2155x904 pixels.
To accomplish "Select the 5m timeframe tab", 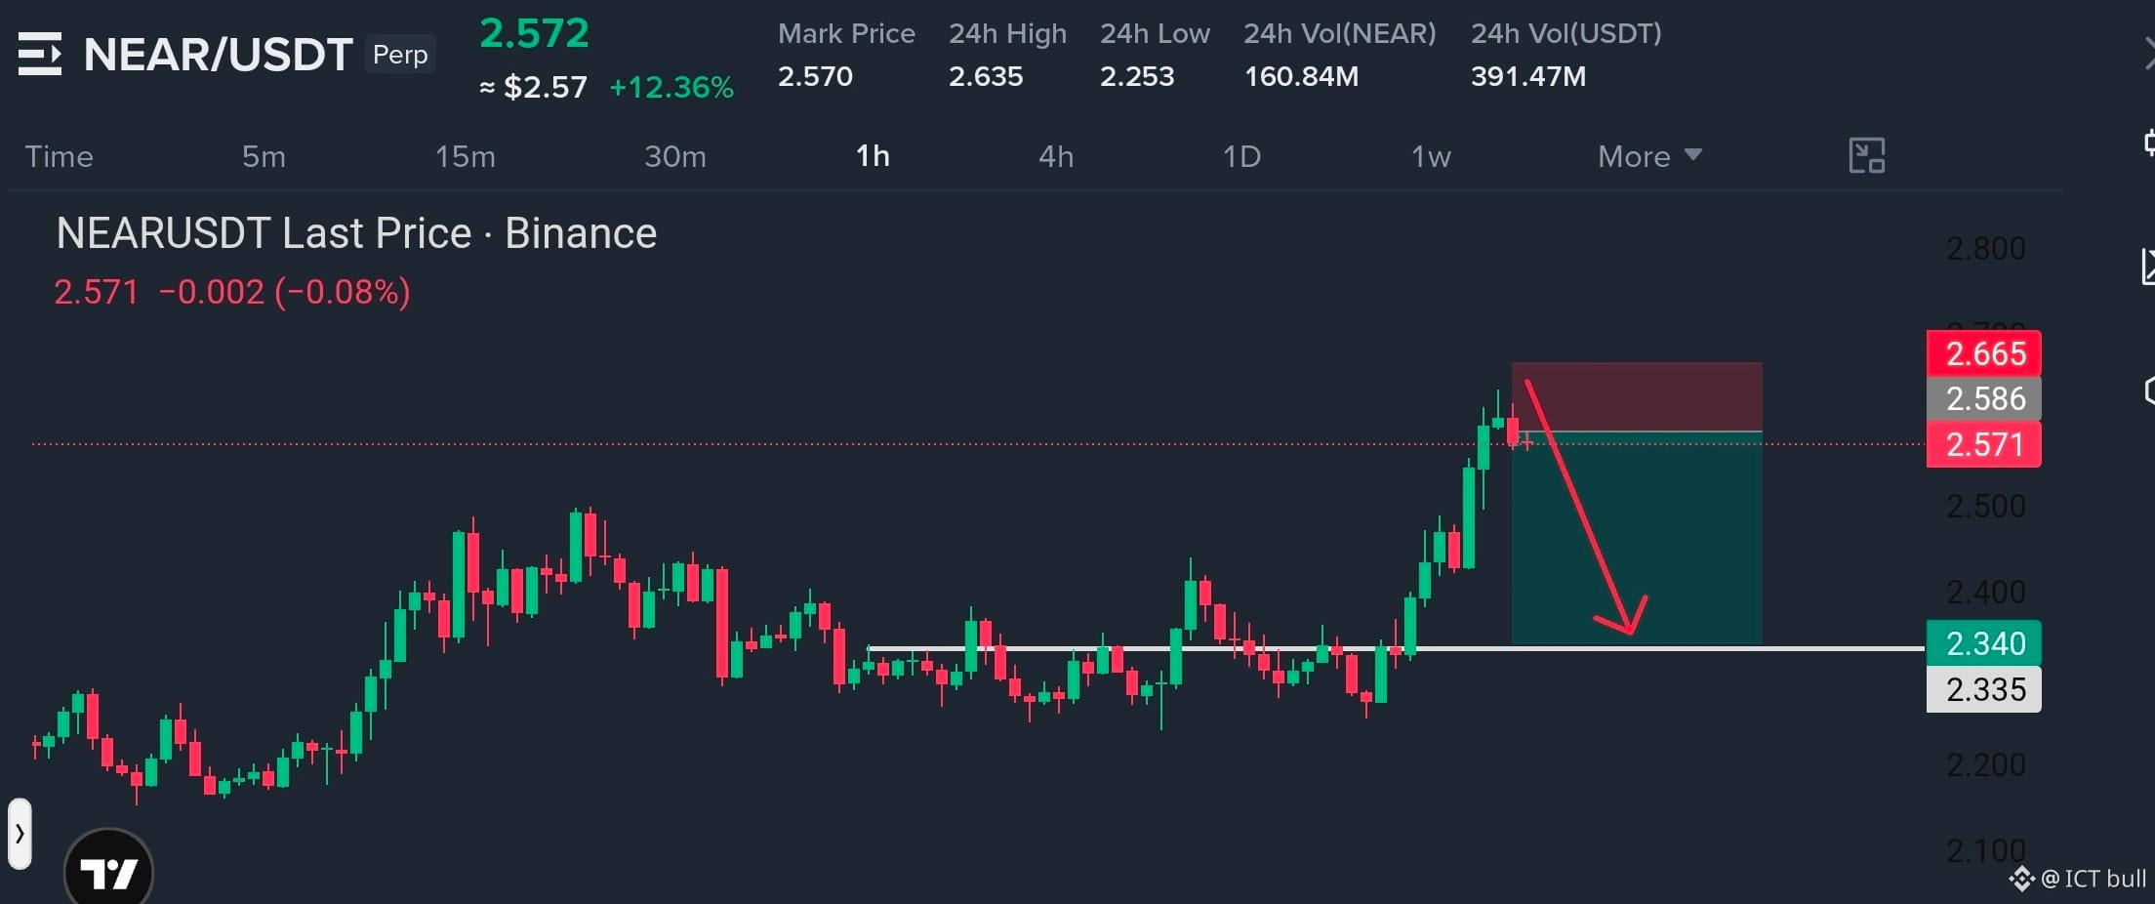I will [x=264, y=156].
